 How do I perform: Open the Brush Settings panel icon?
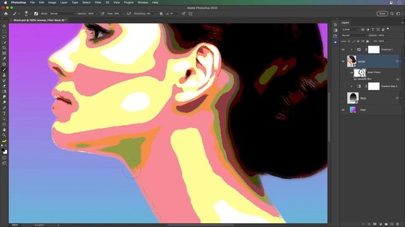pos(36,14)
